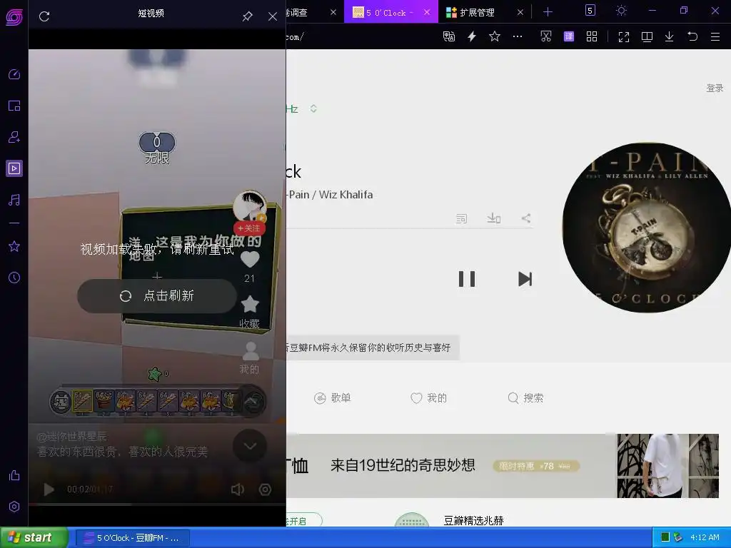Click the thumbs-up feedback sidebar icon

pos(14,475)
